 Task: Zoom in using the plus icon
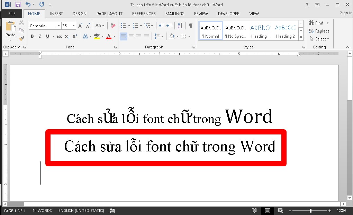click(x=330, y=211)
